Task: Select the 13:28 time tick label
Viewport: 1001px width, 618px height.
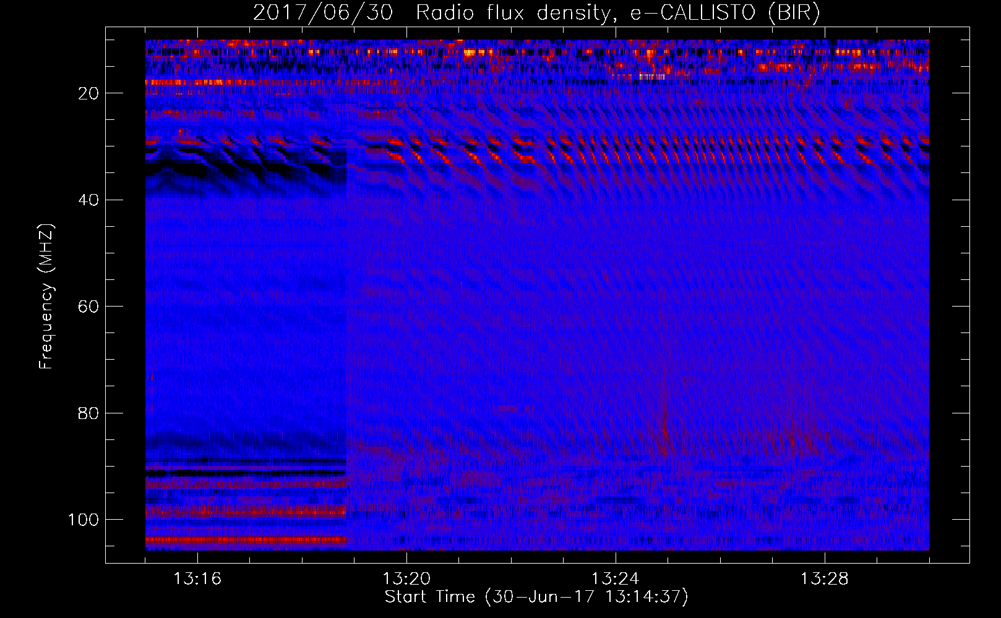Action: pyautogui.click(x=825, y=579)
